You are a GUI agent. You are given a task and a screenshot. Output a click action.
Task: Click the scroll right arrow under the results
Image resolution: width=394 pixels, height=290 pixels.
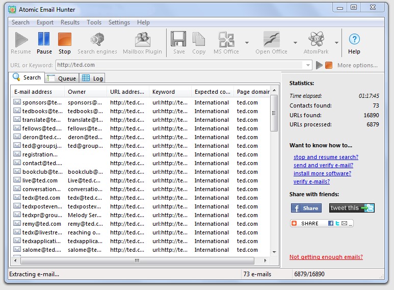pyautogui.click(x=265, y=260)
